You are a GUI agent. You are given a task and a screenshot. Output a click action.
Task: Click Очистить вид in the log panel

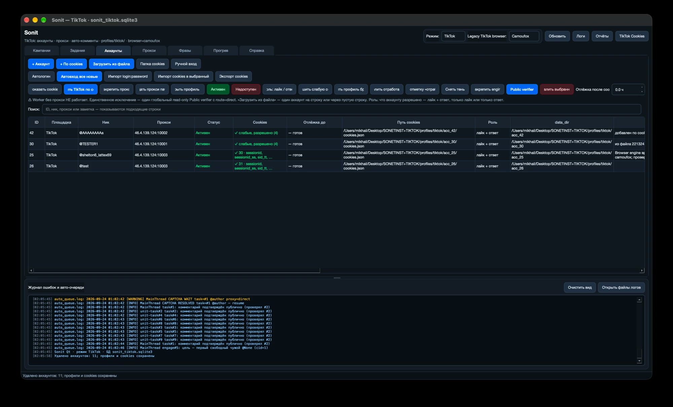(580, 287)
